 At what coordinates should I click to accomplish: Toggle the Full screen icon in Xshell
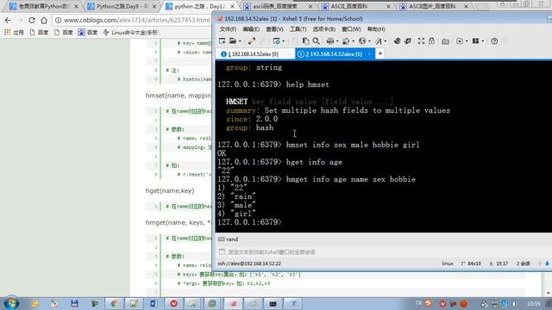click(x=421, y=41)
